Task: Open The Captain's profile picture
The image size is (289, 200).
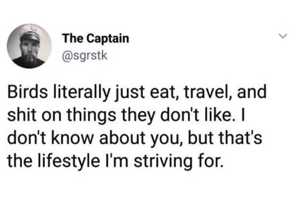Action: point(29,46)
